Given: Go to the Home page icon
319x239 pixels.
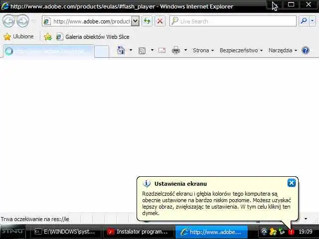Looking at the screenshot, I should 121,50.
